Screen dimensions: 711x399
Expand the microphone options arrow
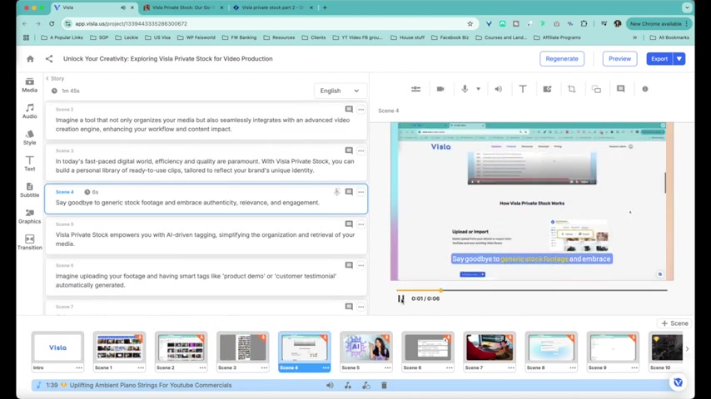click(479, 89)
